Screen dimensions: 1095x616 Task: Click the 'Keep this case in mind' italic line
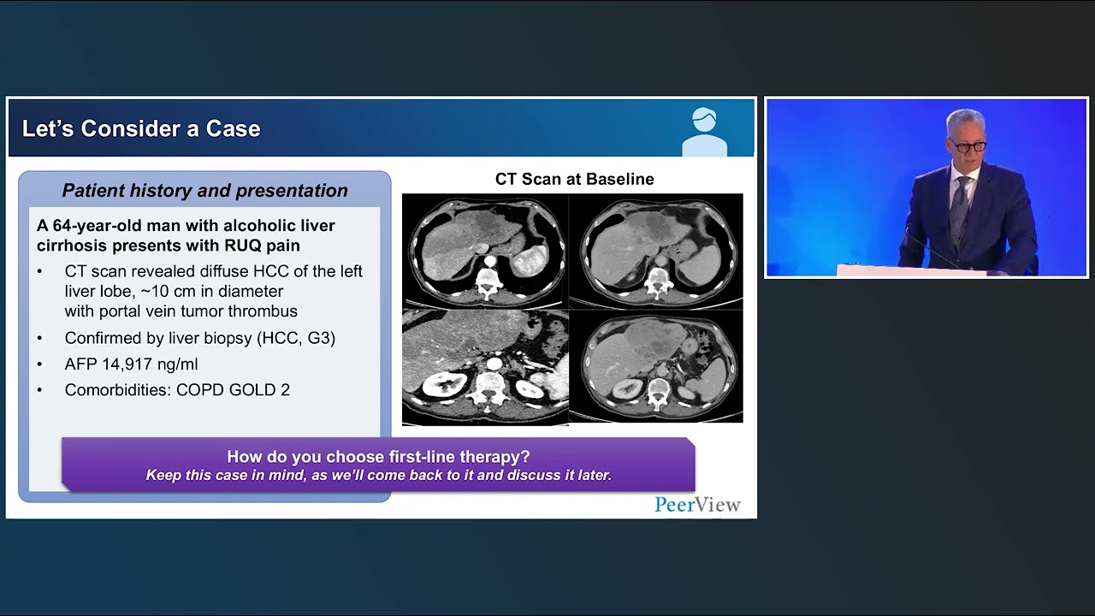378,476
